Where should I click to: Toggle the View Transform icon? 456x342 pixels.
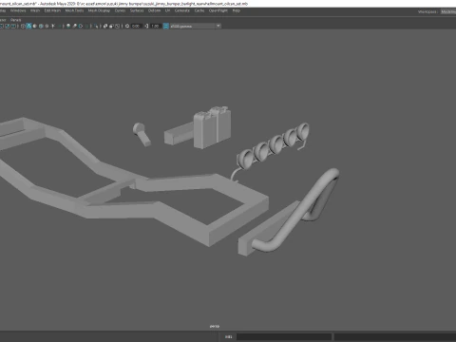165,26
